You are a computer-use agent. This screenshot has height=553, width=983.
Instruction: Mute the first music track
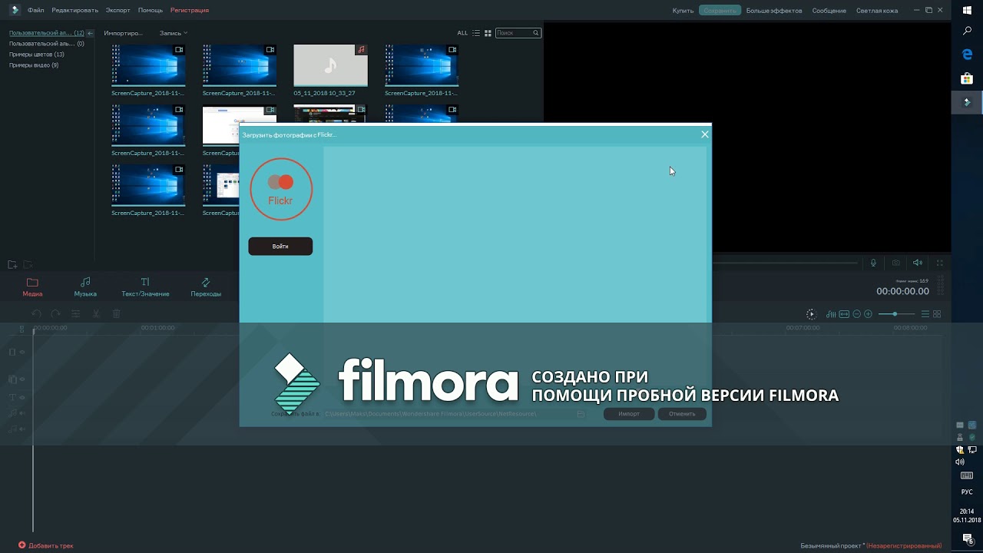tap(22, 413)
